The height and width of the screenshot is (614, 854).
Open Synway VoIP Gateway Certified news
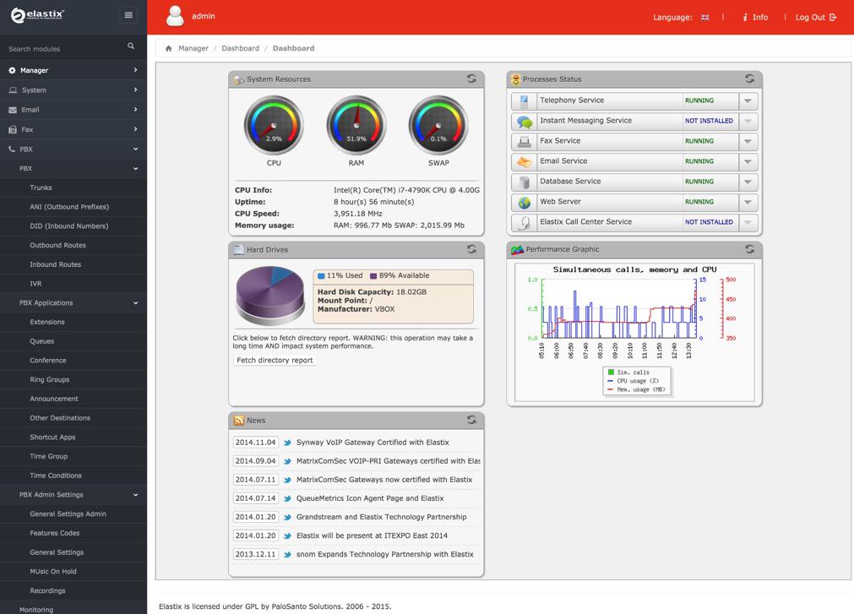pyautogui.click(x=373, y=443)
